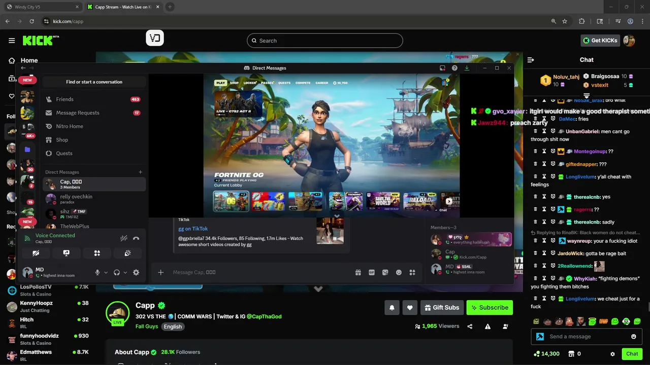Open microphone input options arrow
This screenshot has height=365, width=650.
click(106, 272)
